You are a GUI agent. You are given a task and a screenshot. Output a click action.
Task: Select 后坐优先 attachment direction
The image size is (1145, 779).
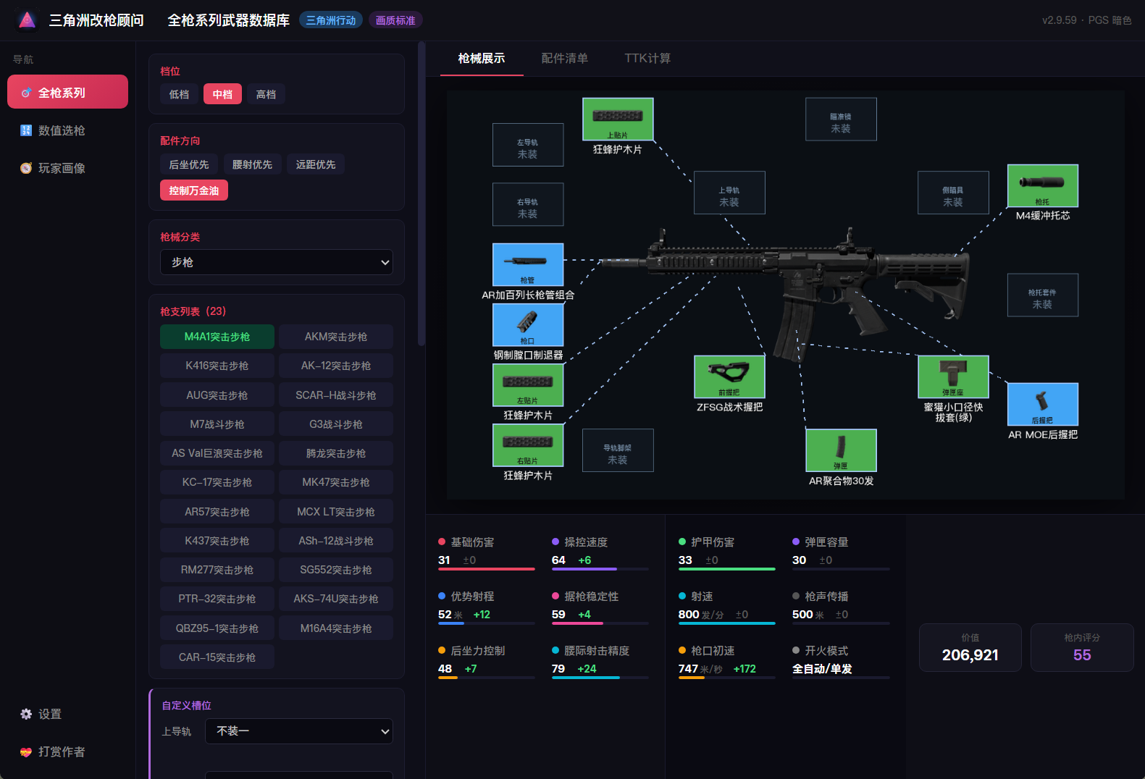pyautogui.click(x=189, y=164)
